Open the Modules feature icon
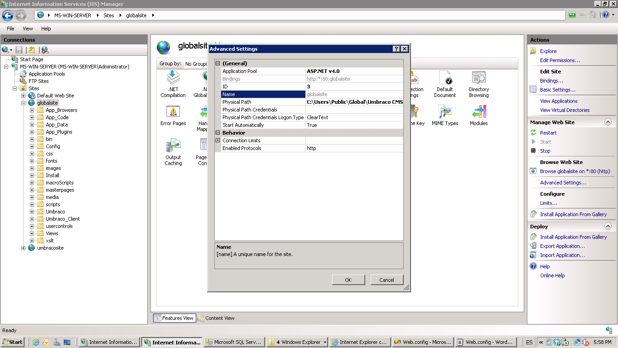Image resolution: width=618 pixels, height=348 pixels. click(479, 116)
